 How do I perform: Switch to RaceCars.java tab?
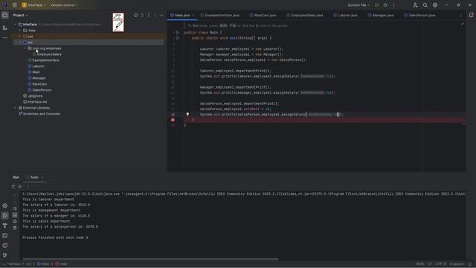263,15
